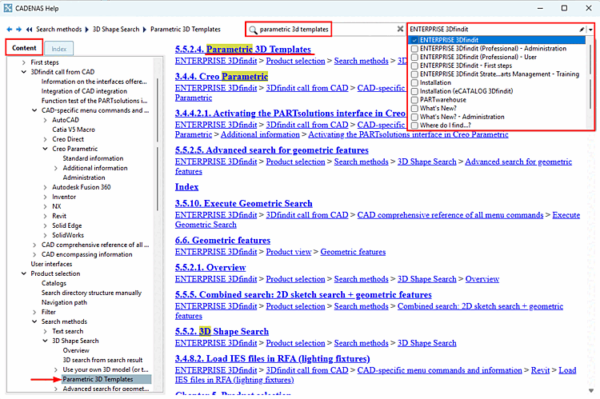
Task: Click Search methods in the breadcrumb
Action: tap(59, 30)
